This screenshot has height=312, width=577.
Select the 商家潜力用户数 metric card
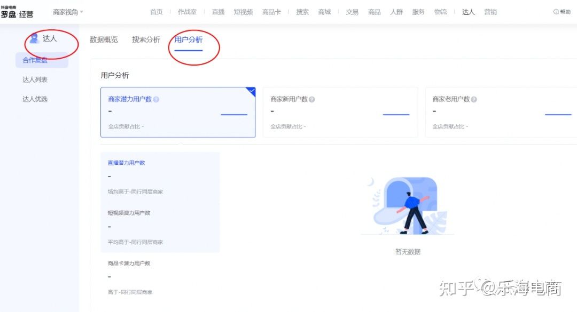(178, 112)
